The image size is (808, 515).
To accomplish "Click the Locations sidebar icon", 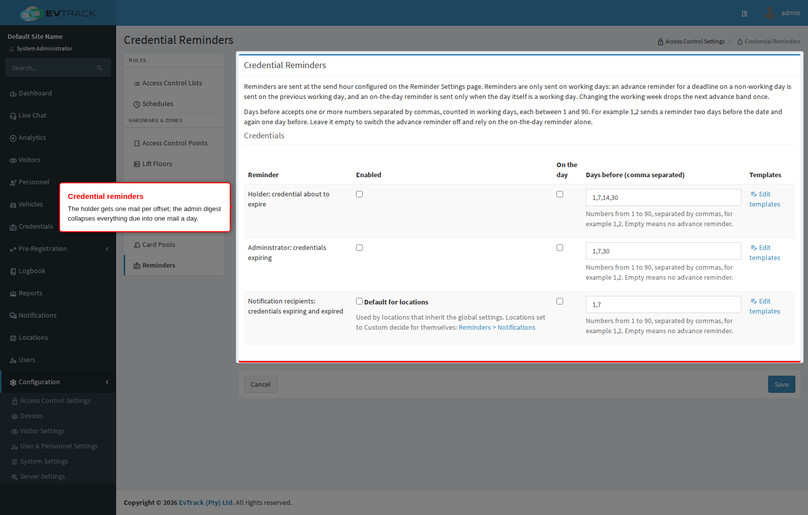I will click(x=13, y=338).
